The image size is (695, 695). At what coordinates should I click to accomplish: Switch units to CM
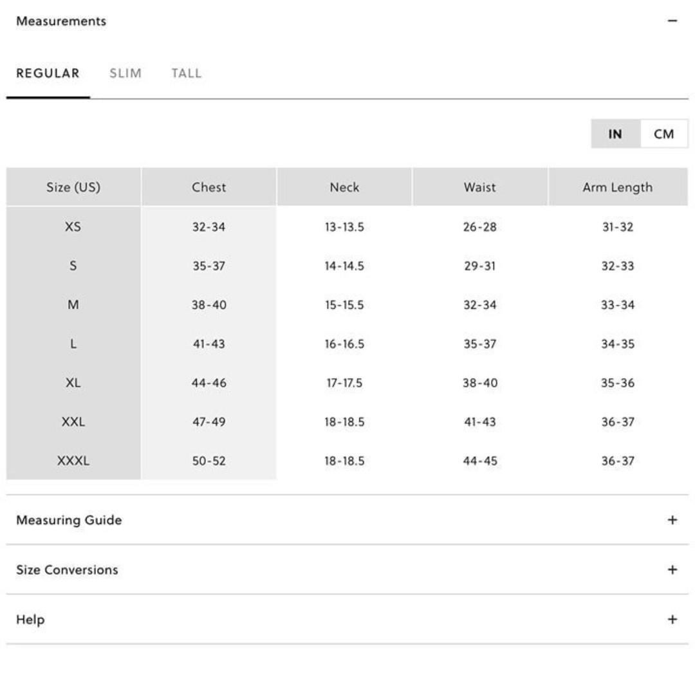(663, 134)
